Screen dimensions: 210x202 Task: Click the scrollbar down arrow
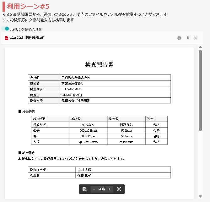pyautogui.click(x=200, y=197)
